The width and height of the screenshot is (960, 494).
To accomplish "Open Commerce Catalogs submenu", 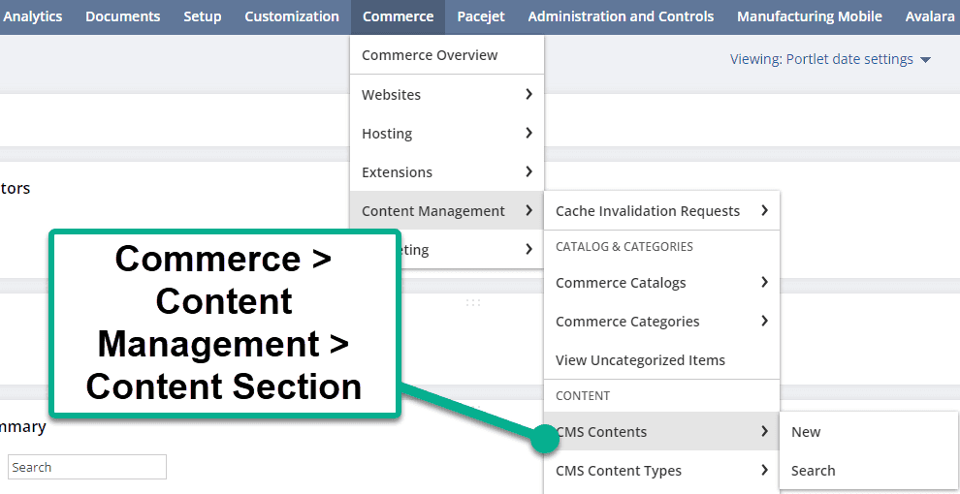I will pyautogui.click(x=662, y=283).
